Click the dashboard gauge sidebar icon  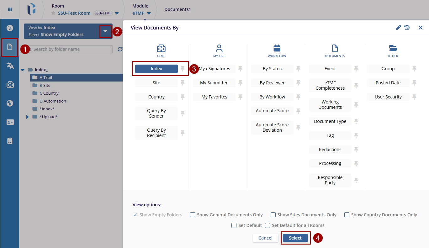pos(10,28)
